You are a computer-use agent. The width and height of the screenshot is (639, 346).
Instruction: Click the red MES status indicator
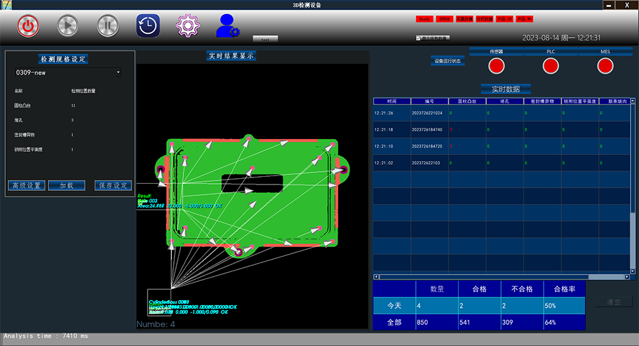(x=605, y=65)
